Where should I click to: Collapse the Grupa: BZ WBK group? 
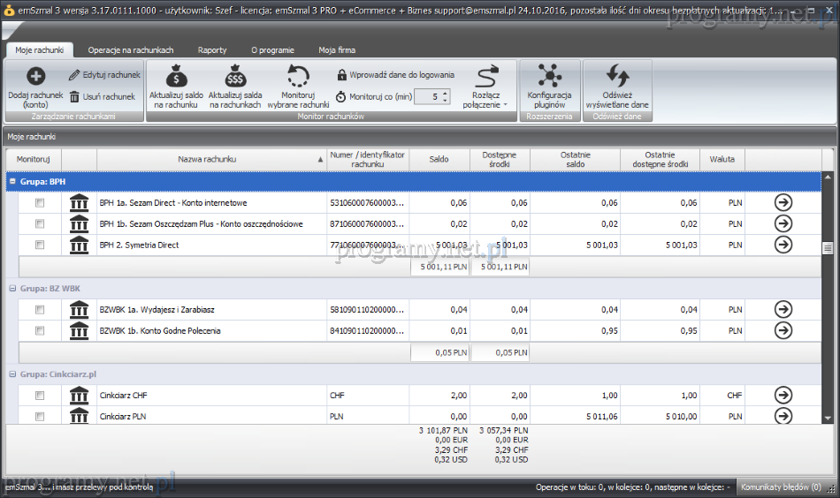pos(12,288)
